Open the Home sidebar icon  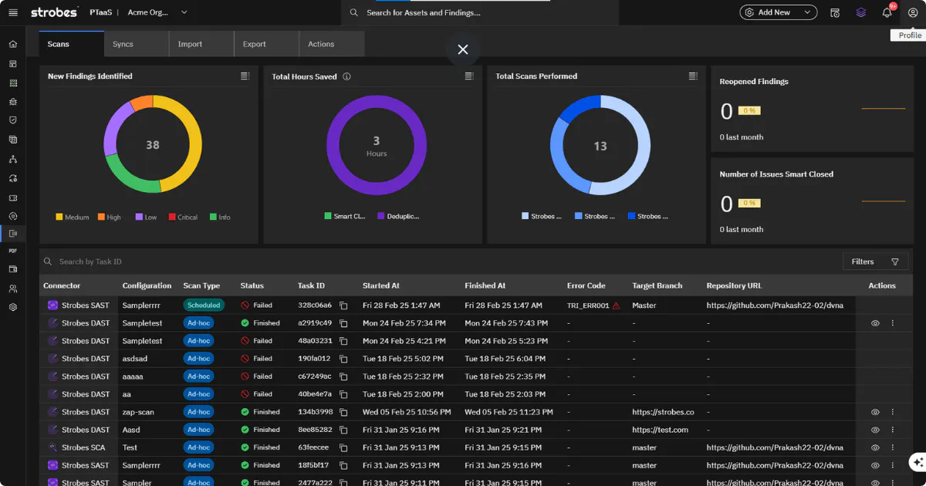pyautogui.click(x=13, y=44)
